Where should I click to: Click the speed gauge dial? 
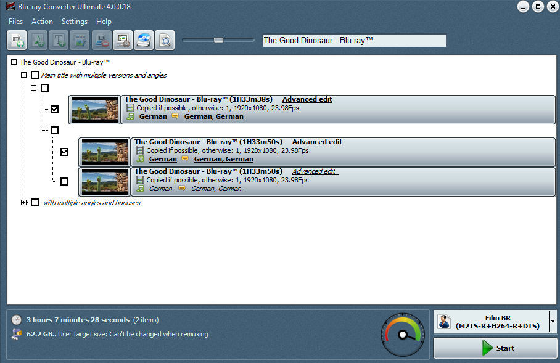(403, 335)
